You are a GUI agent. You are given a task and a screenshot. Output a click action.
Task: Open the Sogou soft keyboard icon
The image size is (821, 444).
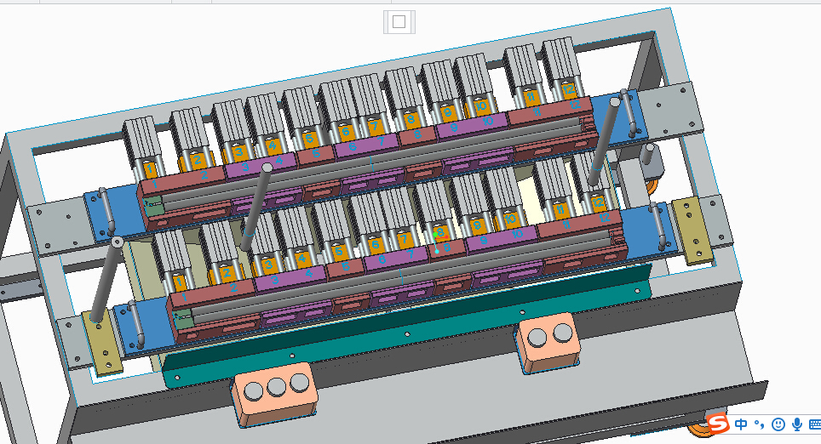(x=815, y=424)
